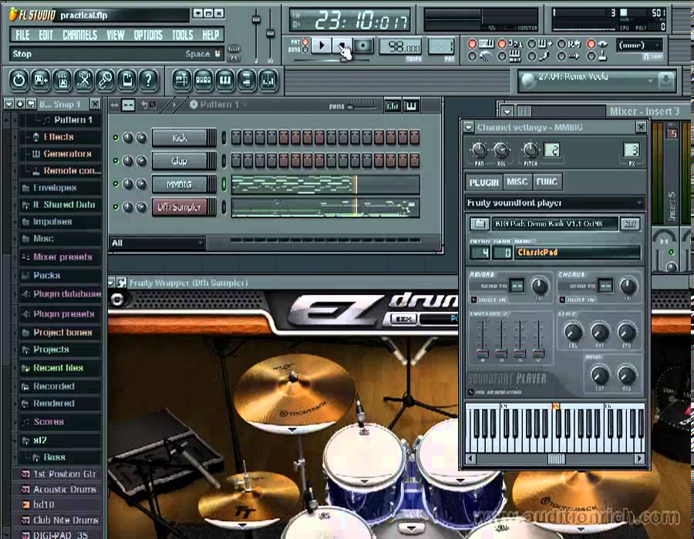Expand the Mixer presets browser folder
Viewport: 694px width, 539px height.
point(62,256)
